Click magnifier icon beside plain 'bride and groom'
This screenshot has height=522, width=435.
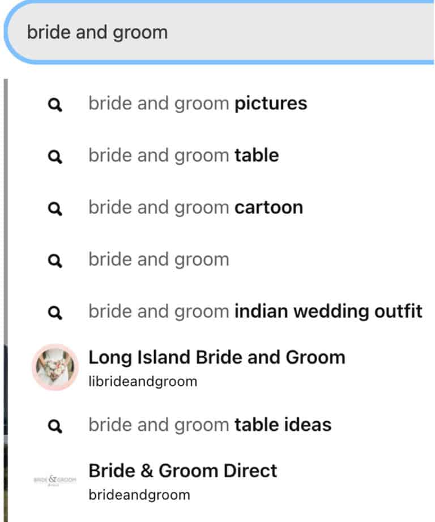pos(55,260)
